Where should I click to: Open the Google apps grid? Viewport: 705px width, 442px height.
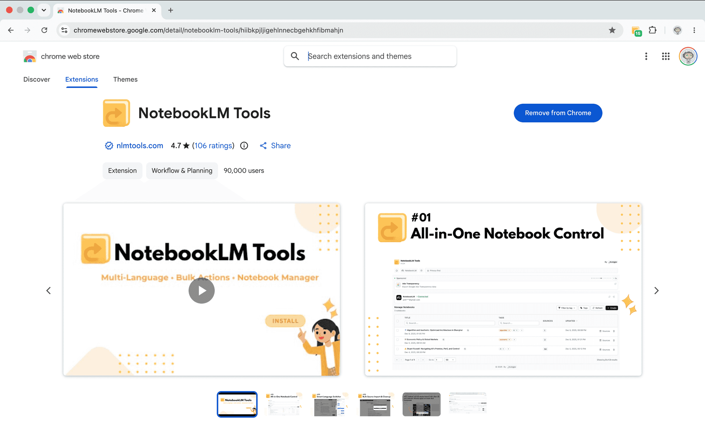pyautogui.click(x=666, y=56)
